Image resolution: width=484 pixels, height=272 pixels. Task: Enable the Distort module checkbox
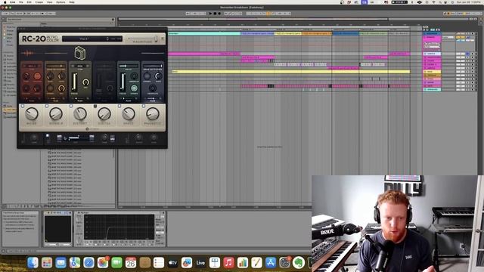pos(71,106)
